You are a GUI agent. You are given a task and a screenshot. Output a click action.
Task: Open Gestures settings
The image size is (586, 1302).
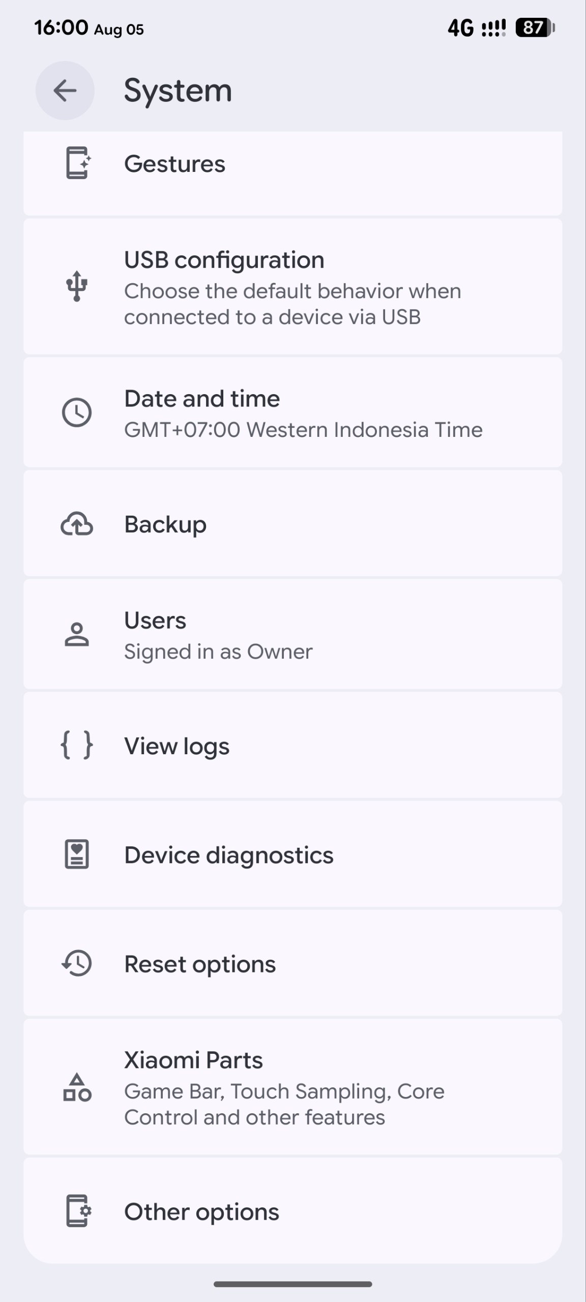[x=293, y=173]
